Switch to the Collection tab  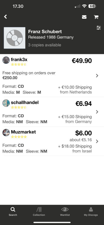coord(39,211)
